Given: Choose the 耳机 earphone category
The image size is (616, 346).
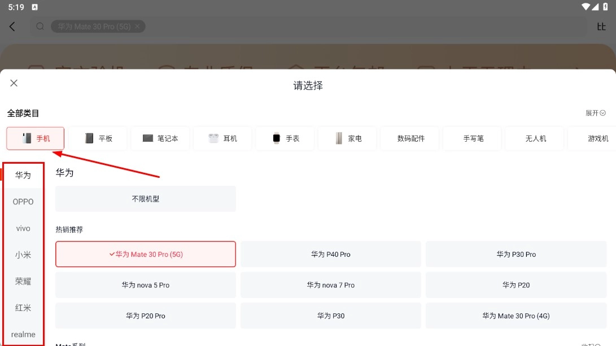Looking at the screenshot, I should (x=222, y=138).
